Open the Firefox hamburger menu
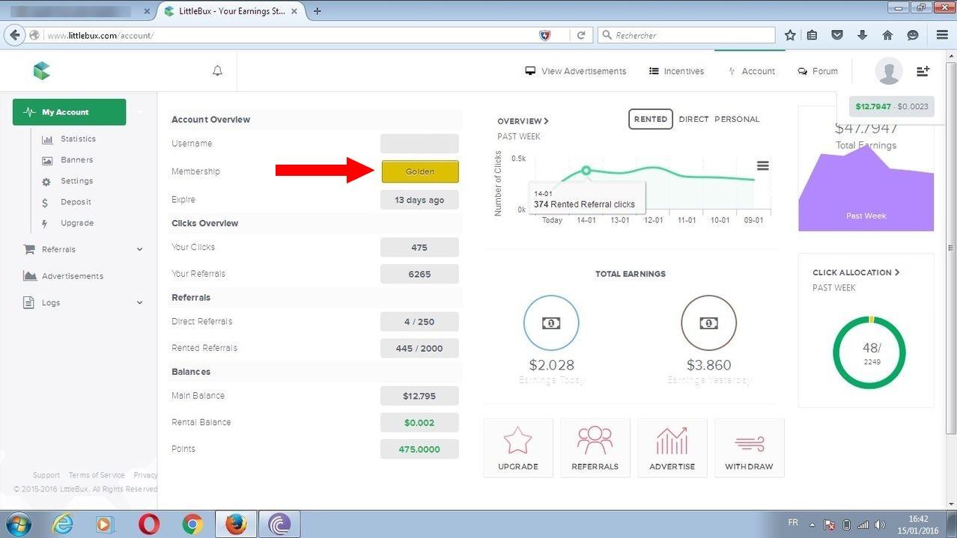This screenshot has width=957, height=538. pyautogui.click(x=942, y=35)
